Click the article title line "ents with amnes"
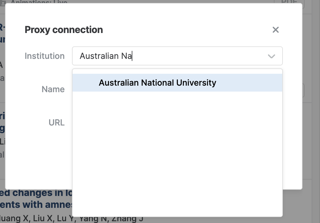Viewport: 320px width, 223px height. pyautogui.click(x=36, y=205)
